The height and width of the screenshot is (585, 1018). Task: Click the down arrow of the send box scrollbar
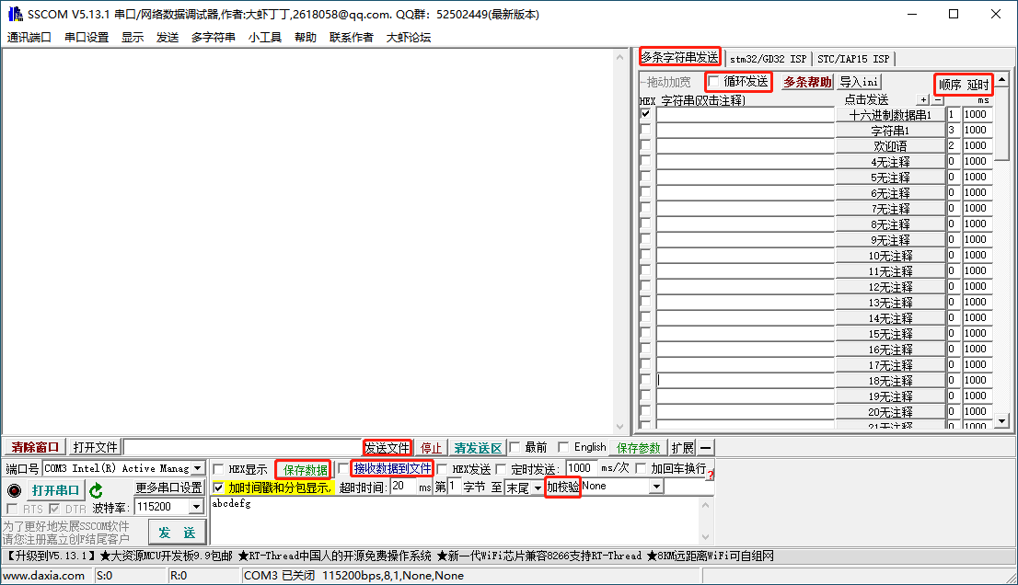pos(706,537)
